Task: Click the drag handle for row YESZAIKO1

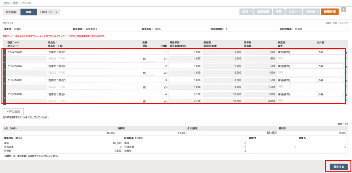Action: (4, 55)
